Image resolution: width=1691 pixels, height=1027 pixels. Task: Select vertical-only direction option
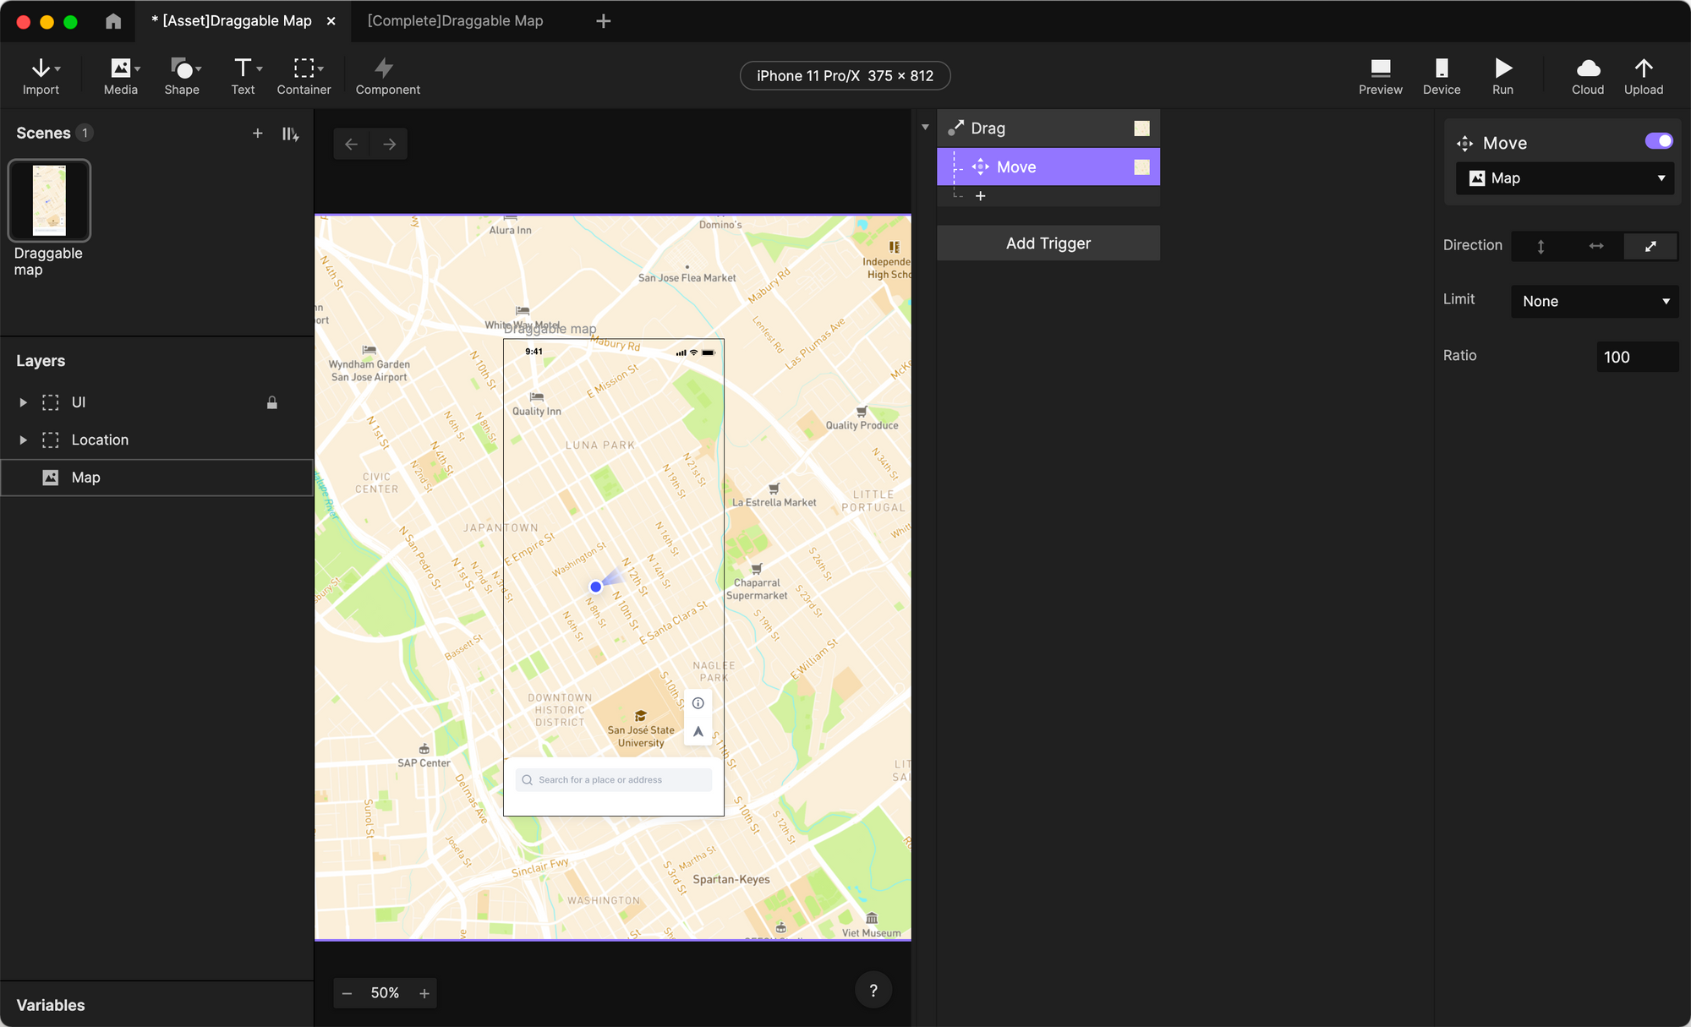1541,246
